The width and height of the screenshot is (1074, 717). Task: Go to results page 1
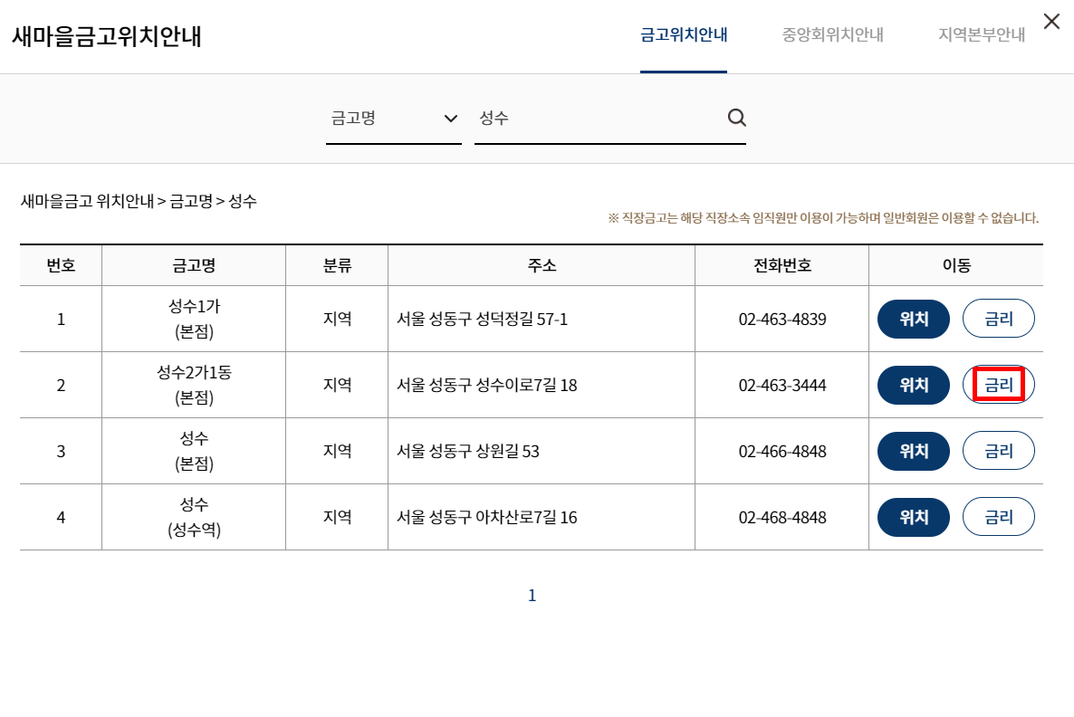tap(532, 596)
